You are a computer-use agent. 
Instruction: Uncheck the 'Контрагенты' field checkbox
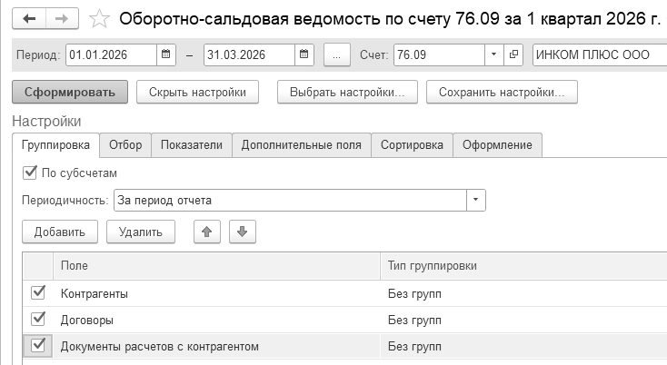(x=38, y=293)
